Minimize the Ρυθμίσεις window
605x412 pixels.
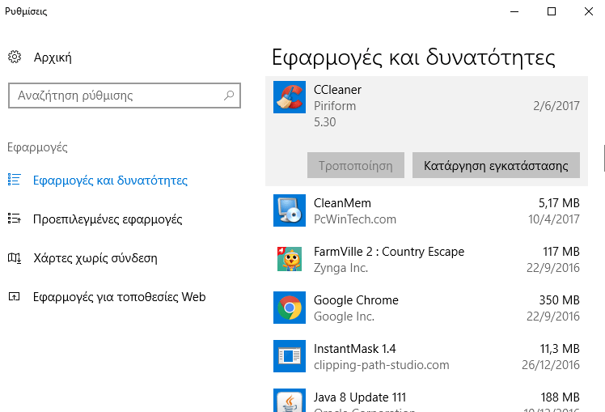tap(514, 11)
